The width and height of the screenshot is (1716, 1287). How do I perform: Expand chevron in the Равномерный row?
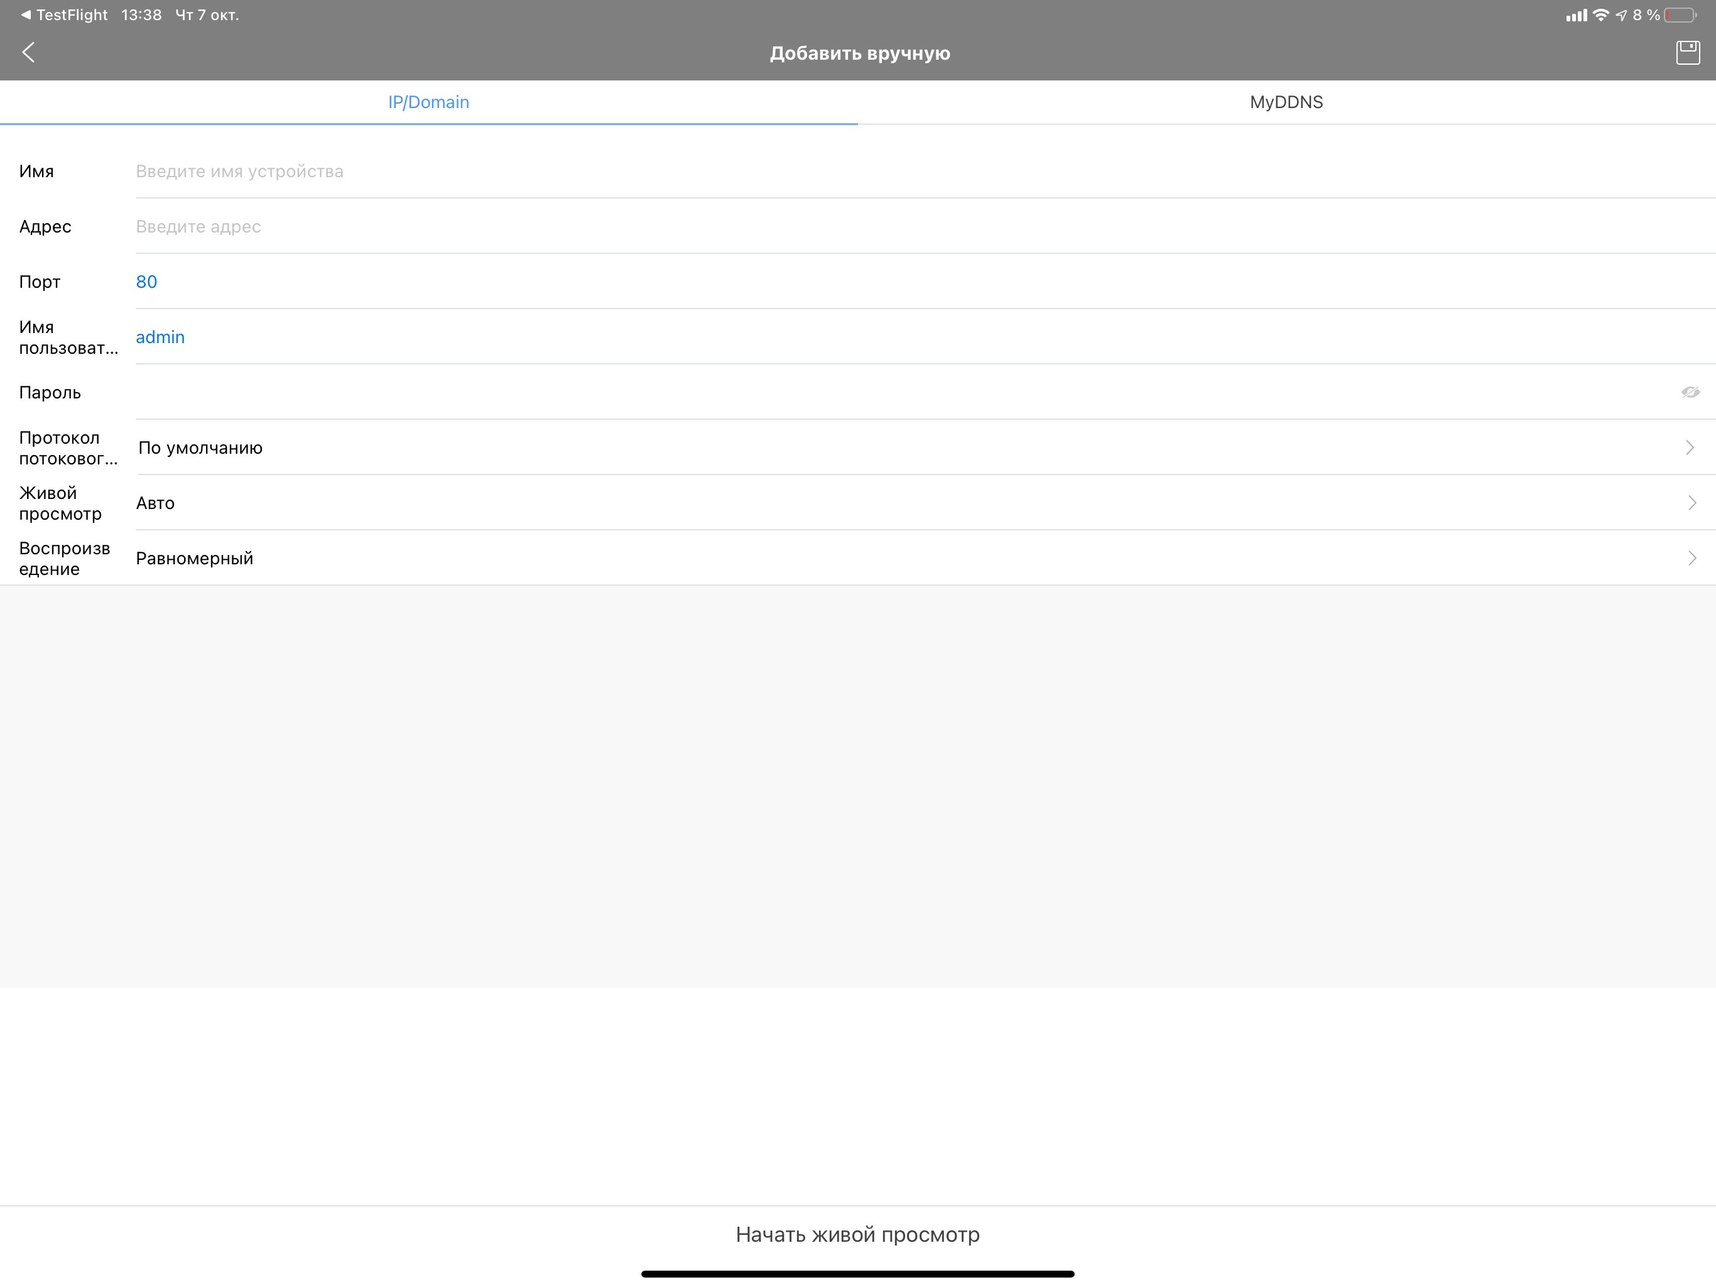1692,558
